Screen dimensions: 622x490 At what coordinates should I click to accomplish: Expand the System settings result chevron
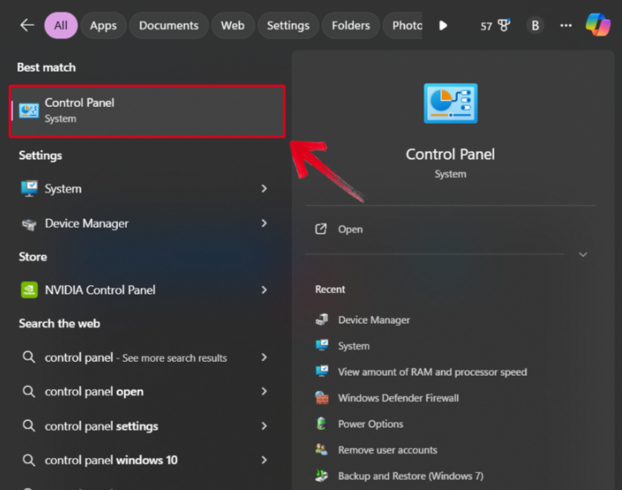(264, 188)
